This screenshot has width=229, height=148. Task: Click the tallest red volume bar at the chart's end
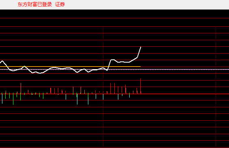(141, 86)
